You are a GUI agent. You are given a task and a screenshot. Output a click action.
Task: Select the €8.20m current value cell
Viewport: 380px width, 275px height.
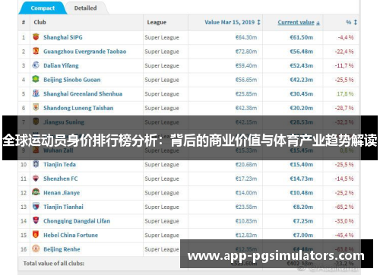coord(302,207)
